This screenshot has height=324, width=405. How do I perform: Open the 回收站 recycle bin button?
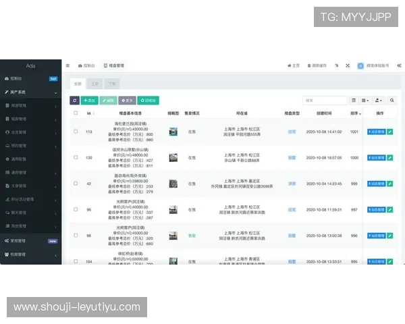point(148,101)
